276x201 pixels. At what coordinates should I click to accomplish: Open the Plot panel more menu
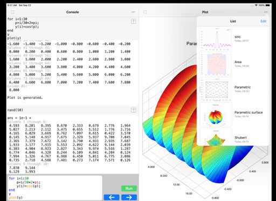click(x=266, y=12)
